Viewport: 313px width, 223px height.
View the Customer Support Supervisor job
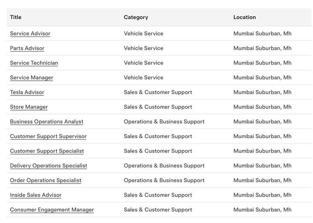[x=48, y=137]
